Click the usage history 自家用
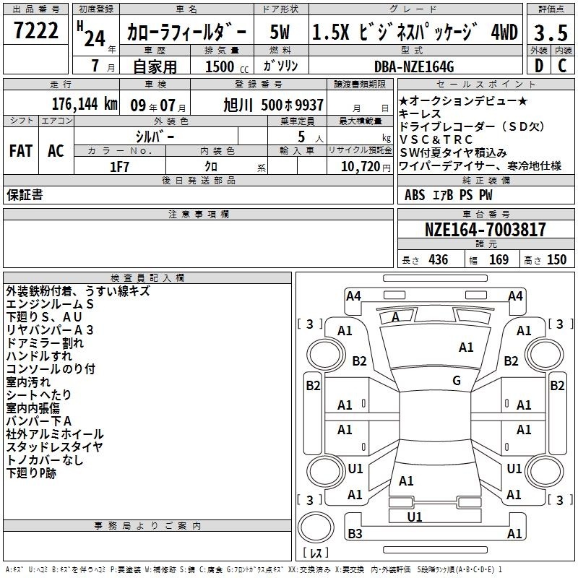 tap(155, 66)
